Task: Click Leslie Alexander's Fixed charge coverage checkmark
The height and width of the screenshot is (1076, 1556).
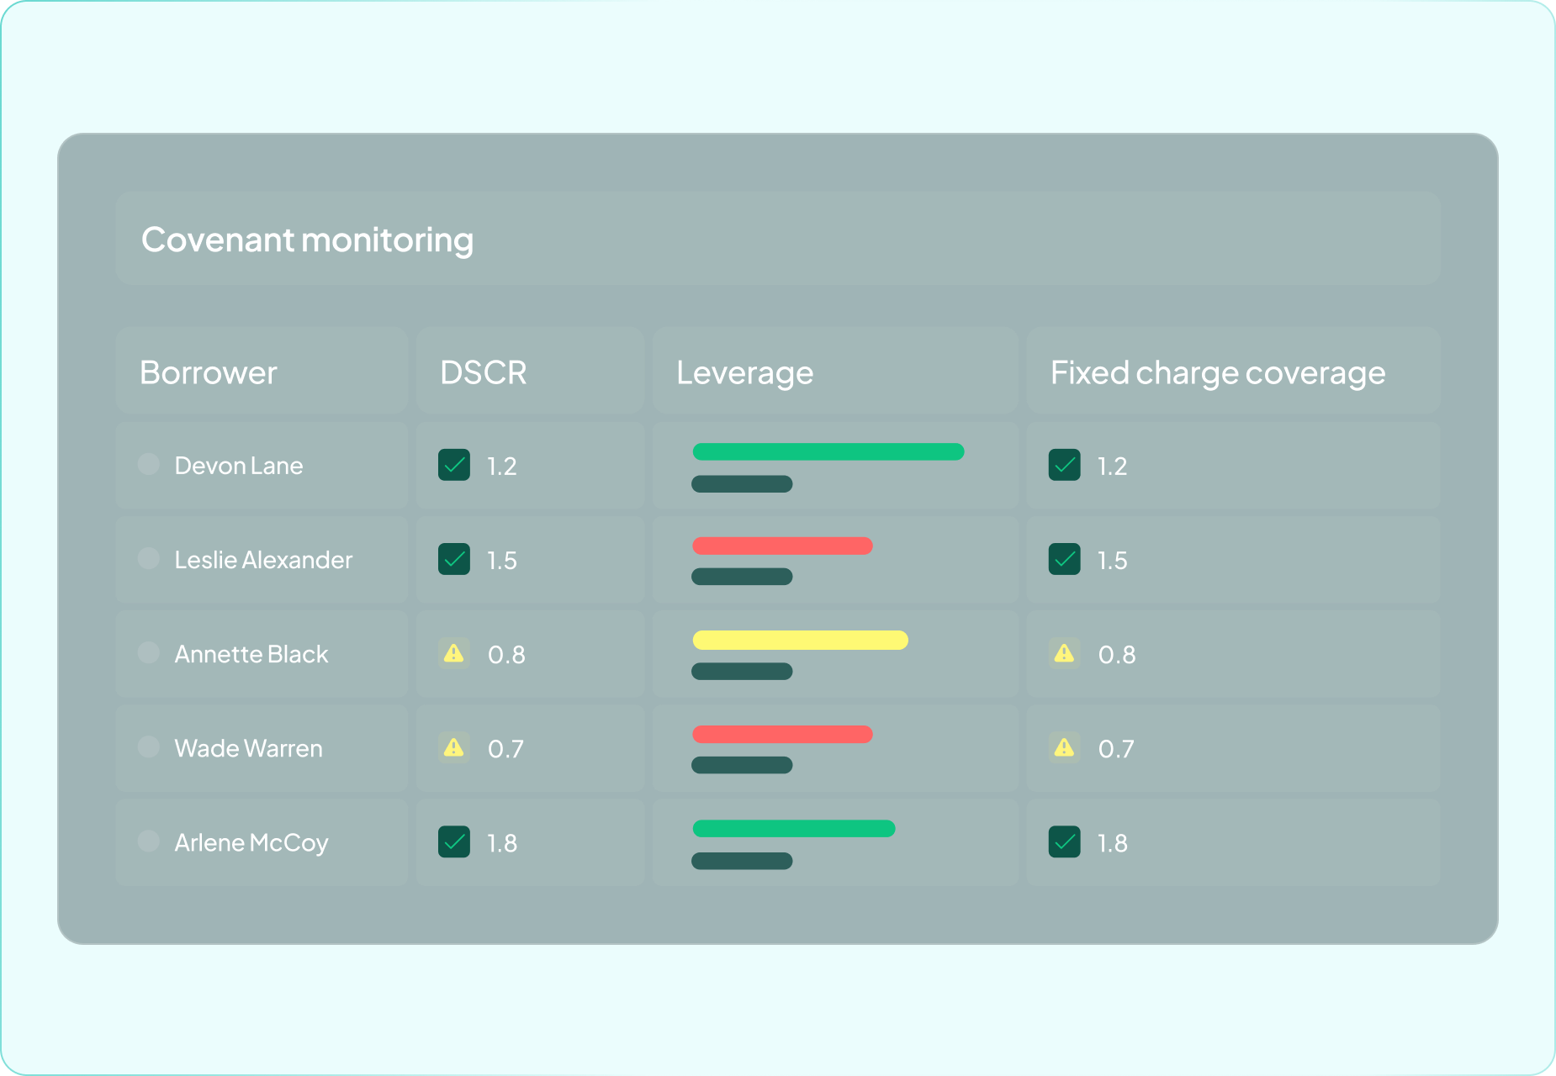Action: click(1065, 559)
